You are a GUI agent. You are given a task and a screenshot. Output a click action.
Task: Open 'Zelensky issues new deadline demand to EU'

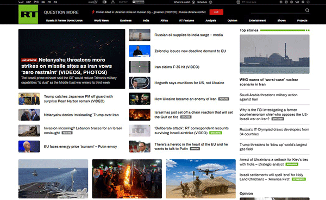click(x=190, y=51)
